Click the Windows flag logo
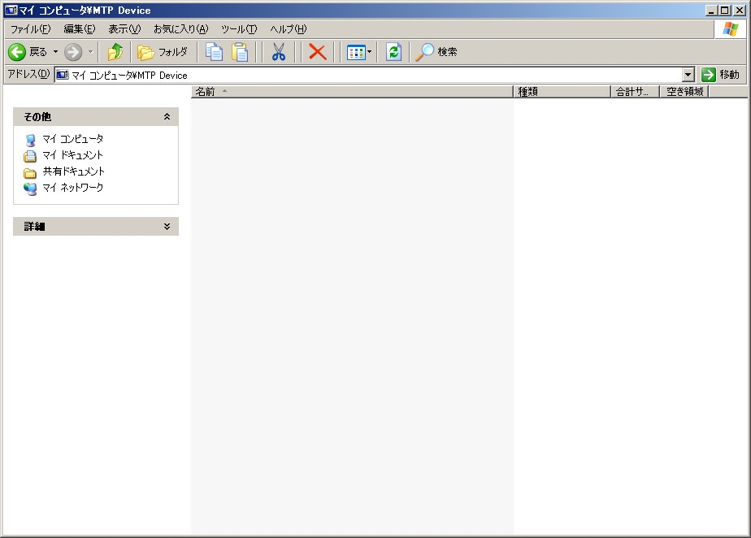The height and width of the screenshot is (538, 751). click(x=731, y=28)
